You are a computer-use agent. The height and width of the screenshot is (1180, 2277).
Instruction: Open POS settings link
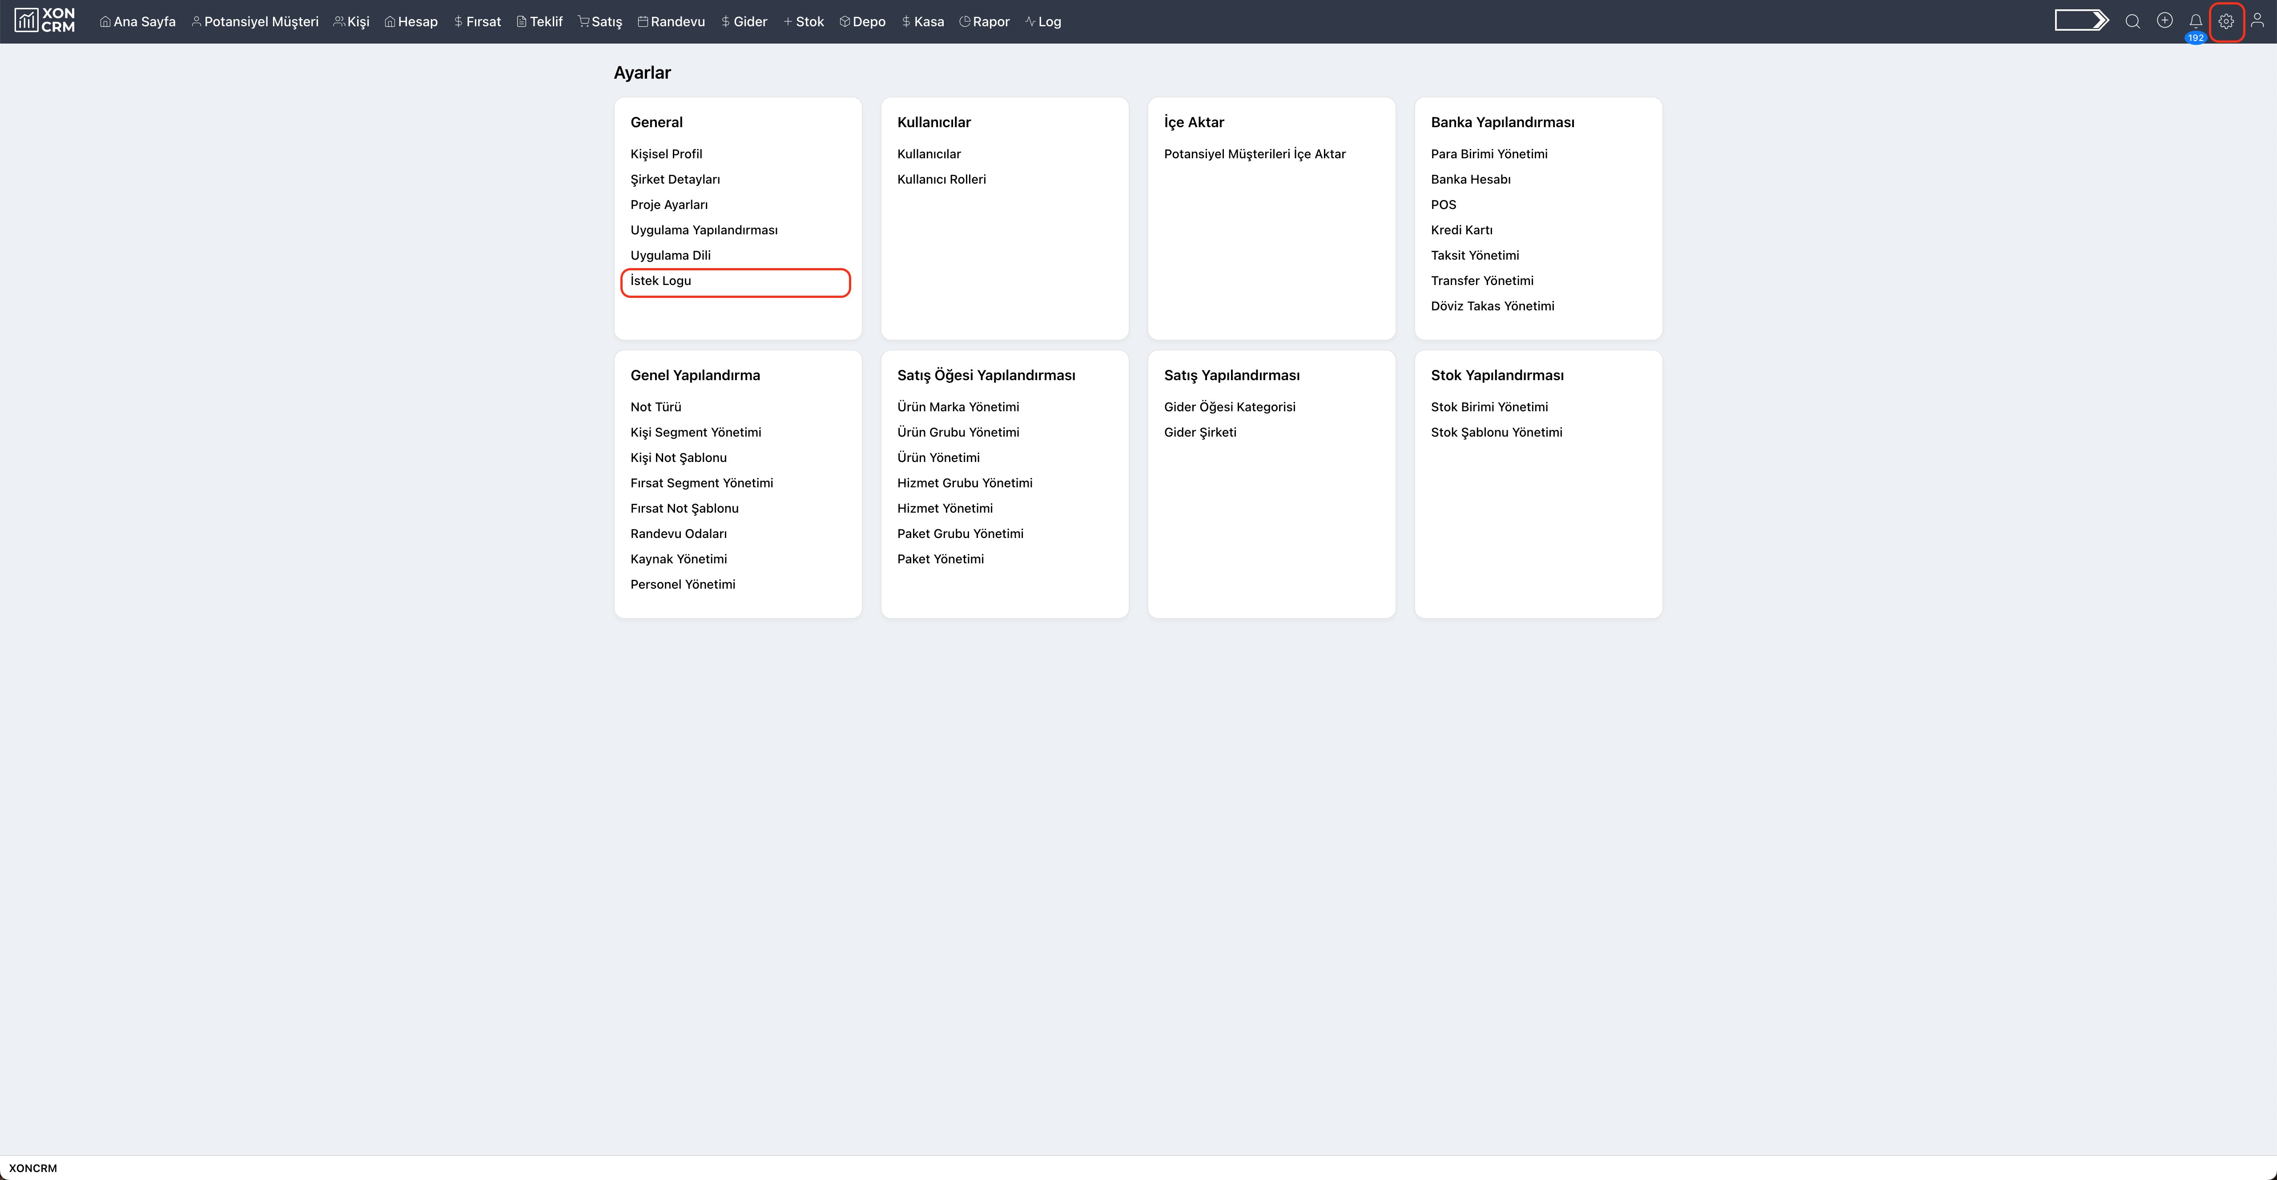coord(1444,205)
